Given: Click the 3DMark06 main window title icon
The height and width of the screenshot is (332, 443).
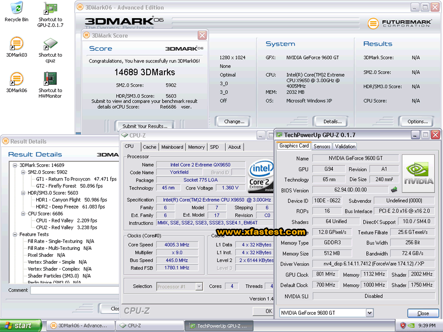Looking at the screenshot, I should [x=80, y=7].
